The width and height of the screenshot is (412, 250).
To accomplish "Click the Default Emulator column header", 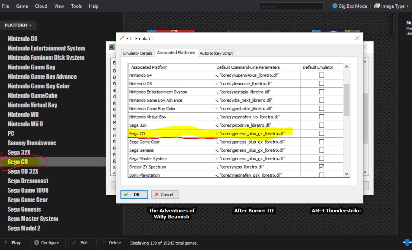I will click(322, 67).
